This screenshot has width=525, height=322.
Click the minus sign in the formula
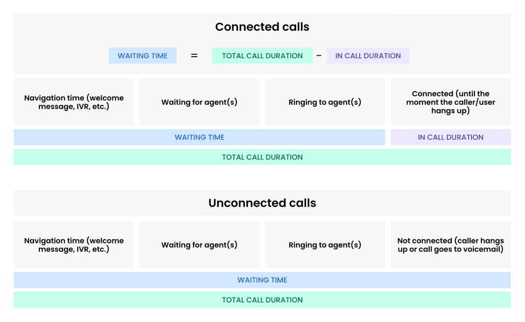click(x=319, y=56)
